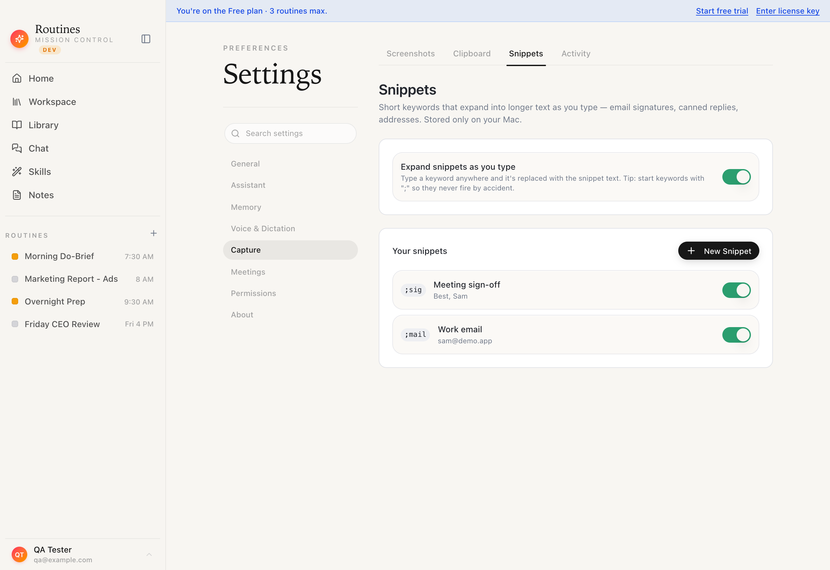
Task: Switch to the Screenshots tab
Action: 410,53
